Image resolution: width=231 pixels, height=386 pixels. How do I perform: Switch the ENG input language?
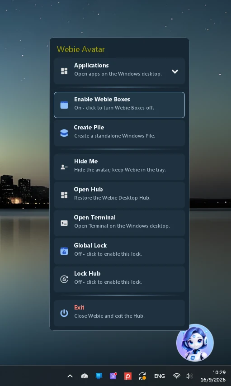tap(160, 376)
